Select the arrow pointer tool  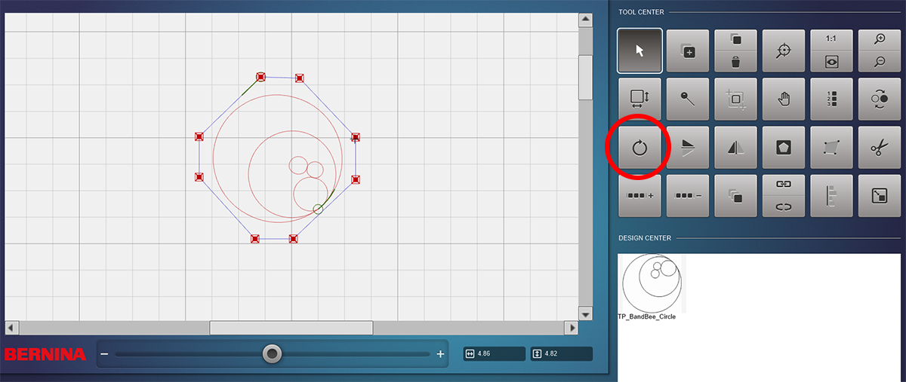pos(640,50)
